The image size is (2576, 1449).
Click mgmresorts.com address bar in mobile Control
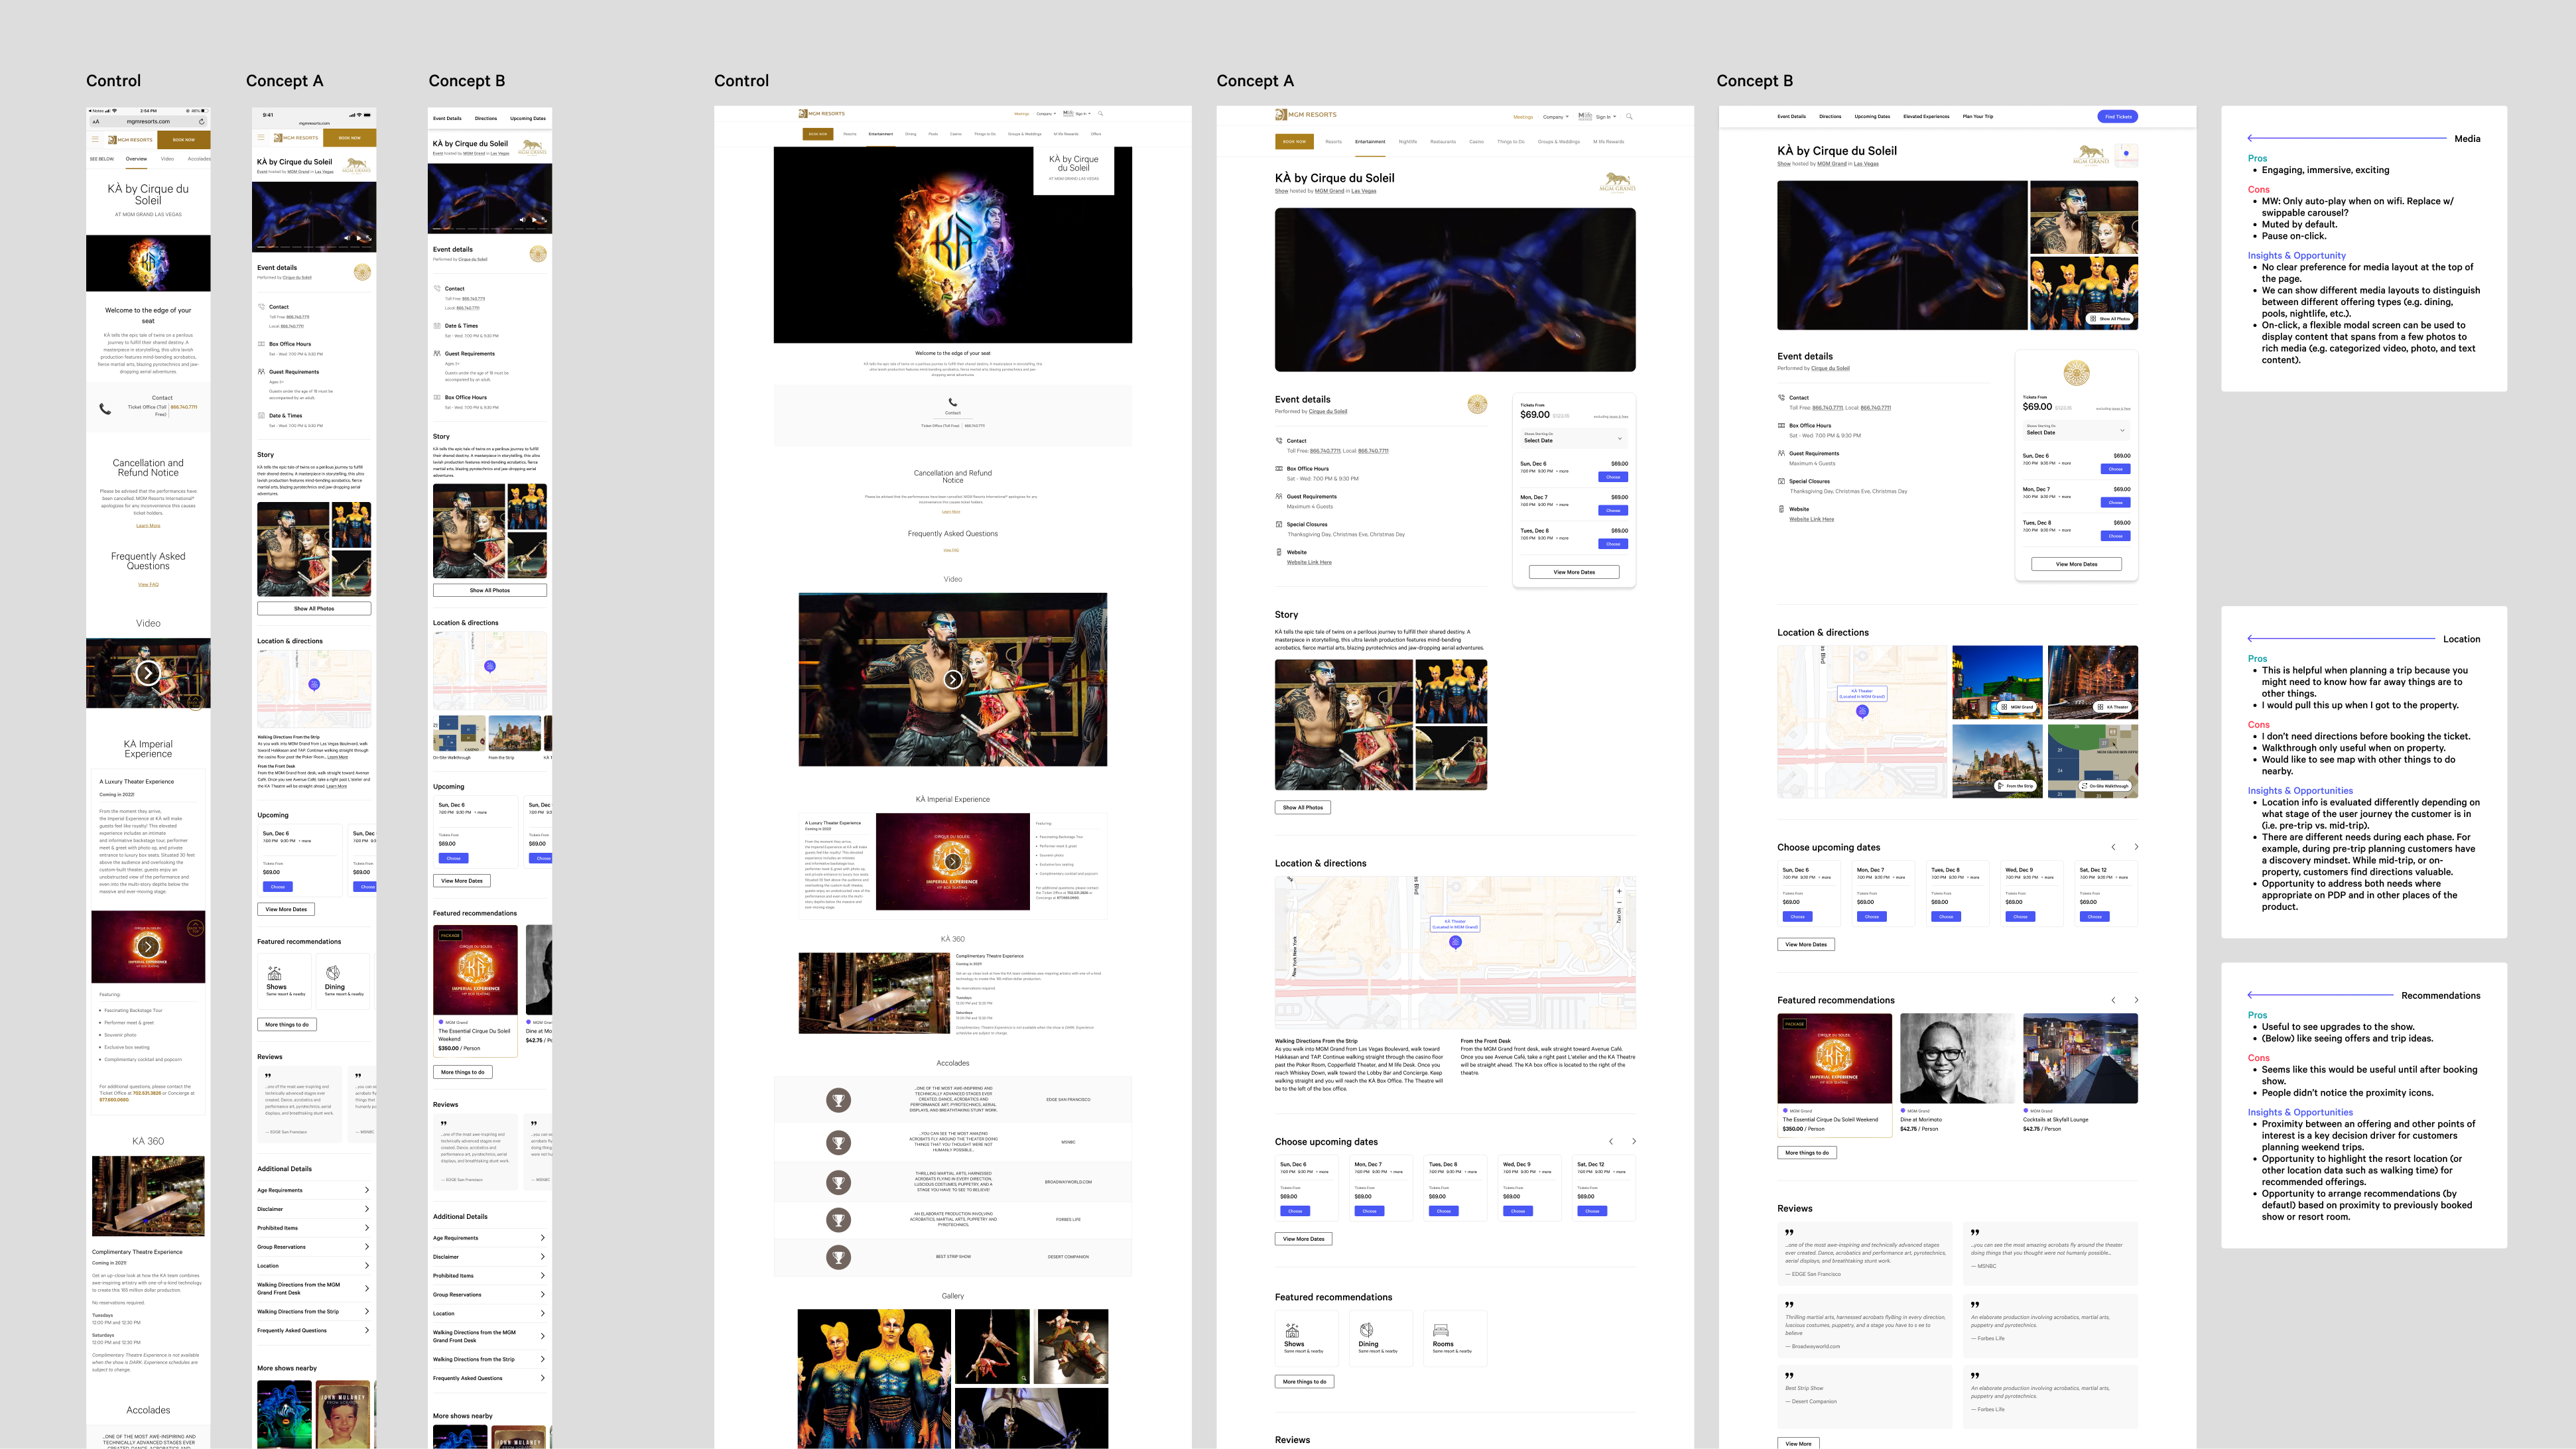point(148,121)
